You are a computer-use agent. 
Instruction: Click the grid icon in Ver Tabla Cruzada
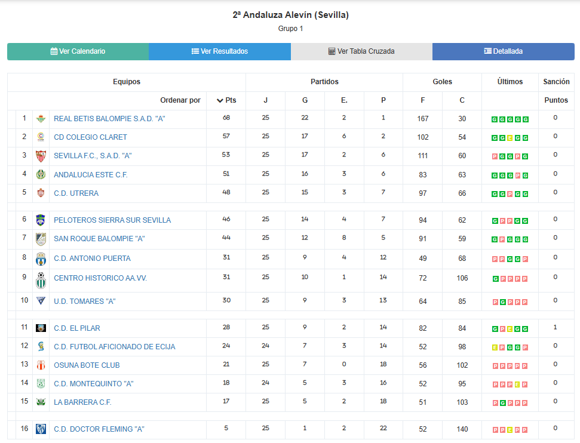332,51
